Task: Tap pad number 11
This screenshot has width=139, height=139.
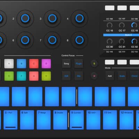Action: tap(110, 120)
